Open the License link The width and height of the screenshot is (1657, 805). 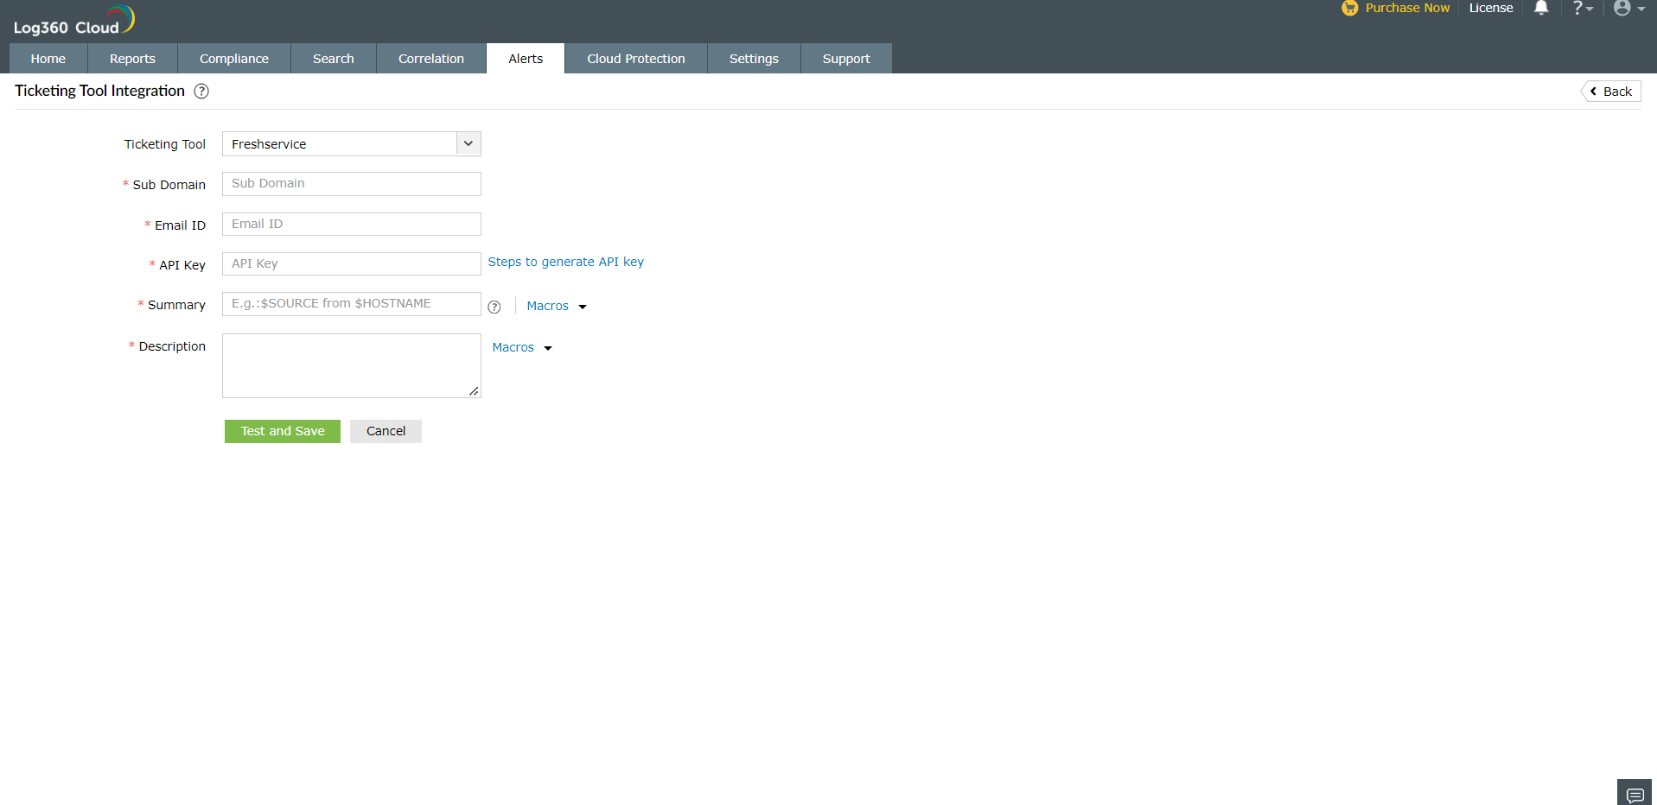pos(1491,8)
